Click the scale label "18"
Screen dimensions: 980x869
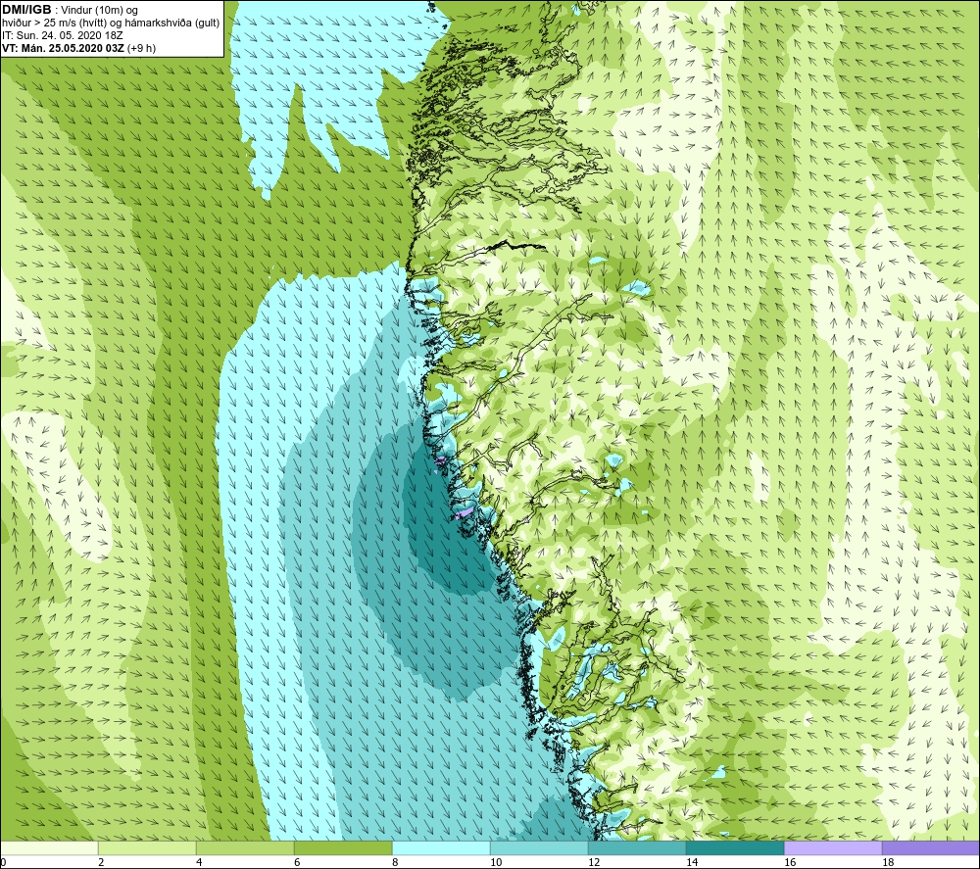(888, 862)
